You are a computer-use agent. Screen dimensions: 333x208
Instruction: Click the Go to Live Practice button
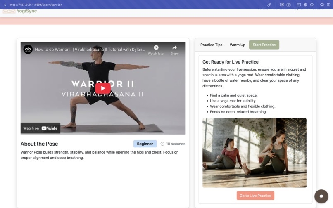click(x=255, y=196)
